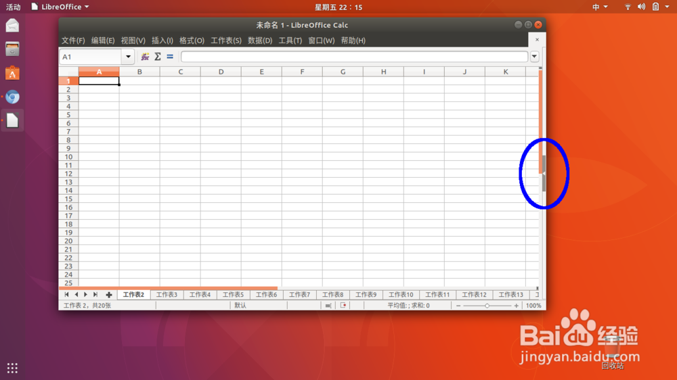Switch to 工作表2 tab
Screen dimensions: 677x380
133,295
